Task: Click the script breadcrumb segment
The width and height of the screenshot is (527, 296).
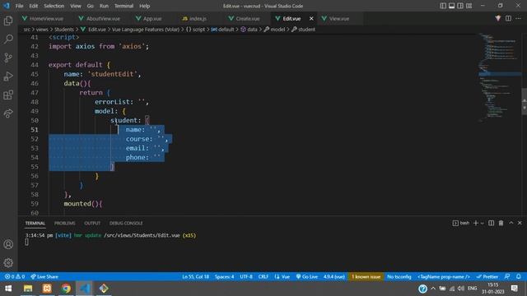Action: click(196, 30)
